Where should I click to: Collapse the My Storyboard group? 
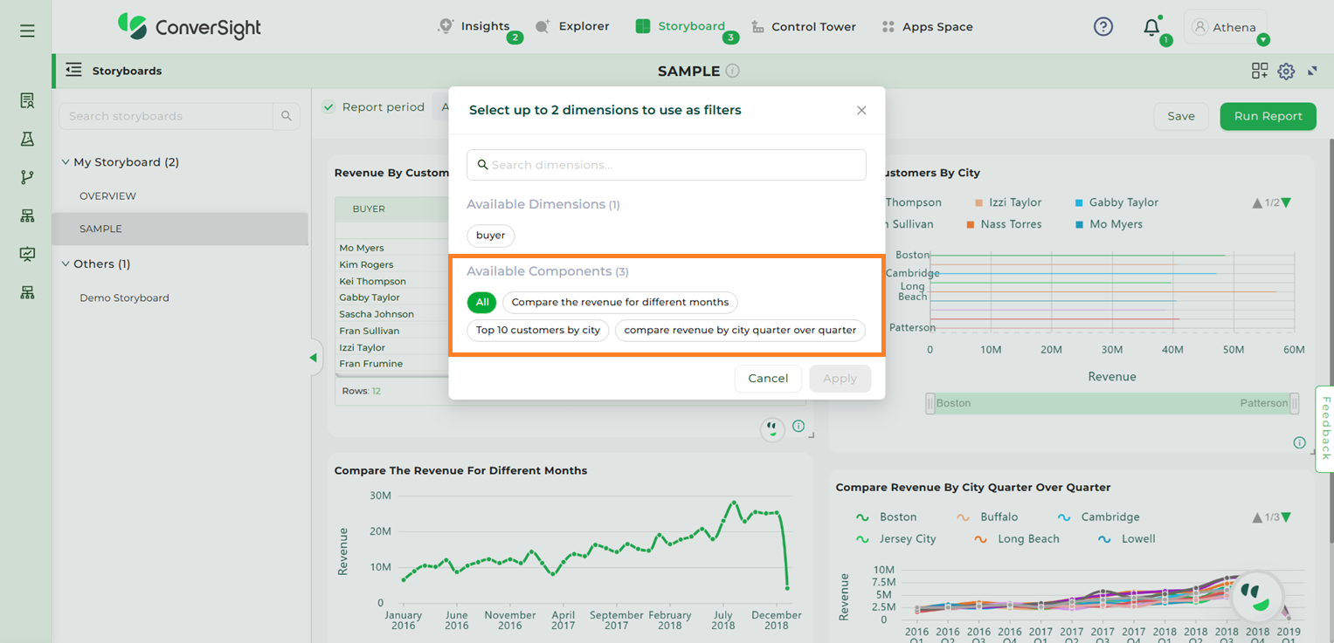(66, 162)
